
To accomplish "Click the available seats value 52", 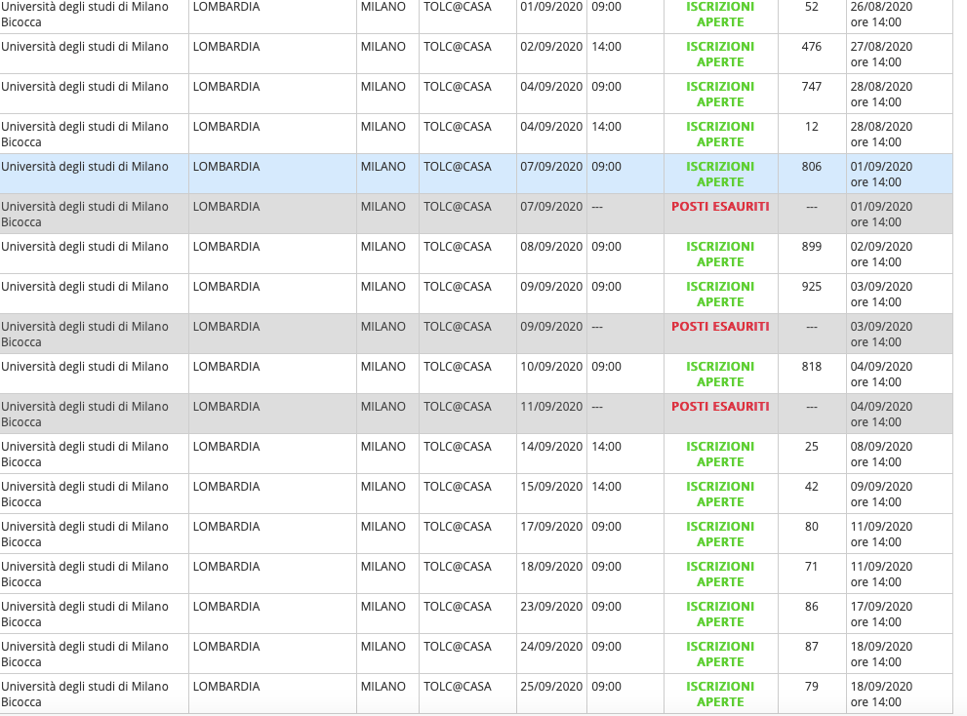I will (812, 7).
